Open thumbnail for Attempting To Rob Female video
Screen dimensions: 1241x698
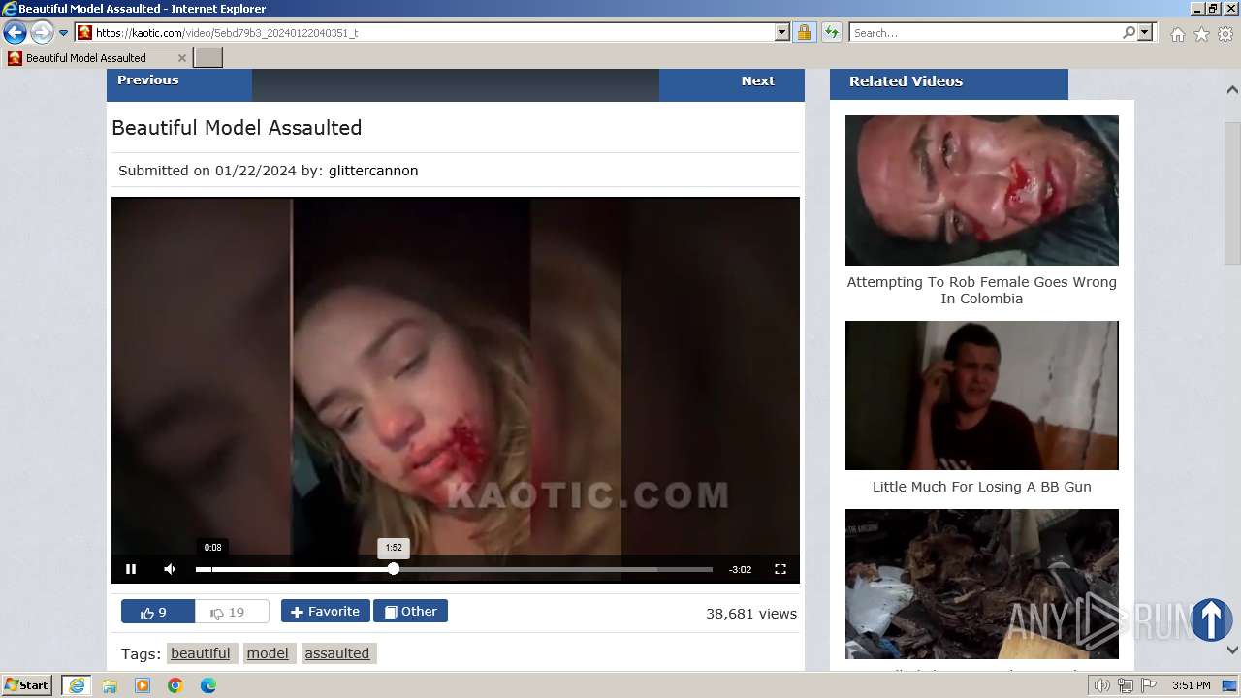click(x=982, y=190)
